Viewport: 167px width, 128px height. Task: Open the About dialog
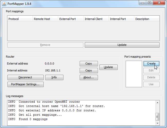pyautogui.click(x=89, y=77)
